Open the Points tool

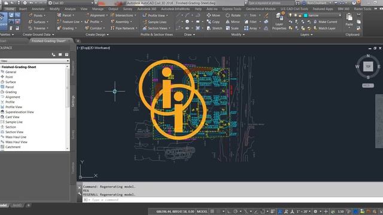pyautogui.click(x=38, y=16)
